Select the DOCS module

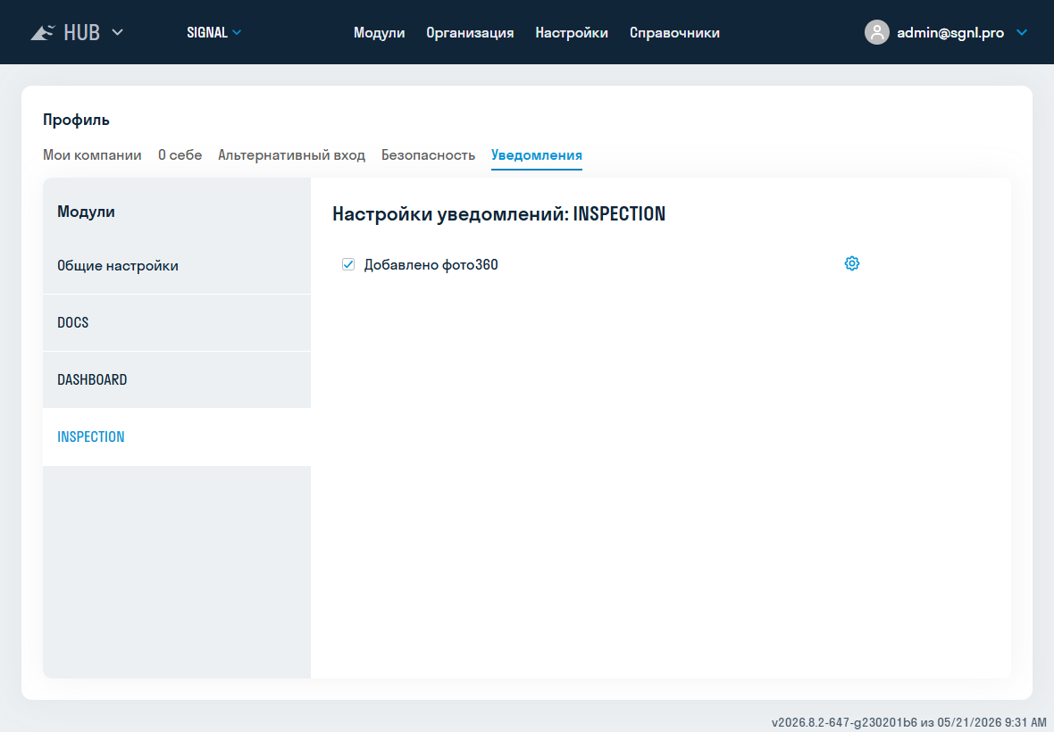coord(177,322)
